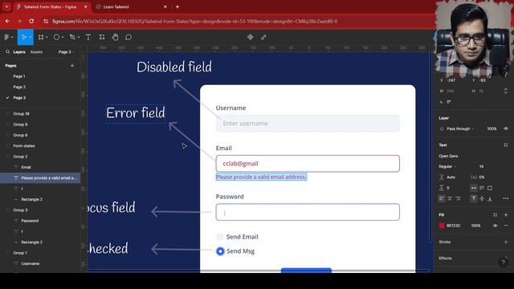
Task: Align text left
Action: click(442, 198)
